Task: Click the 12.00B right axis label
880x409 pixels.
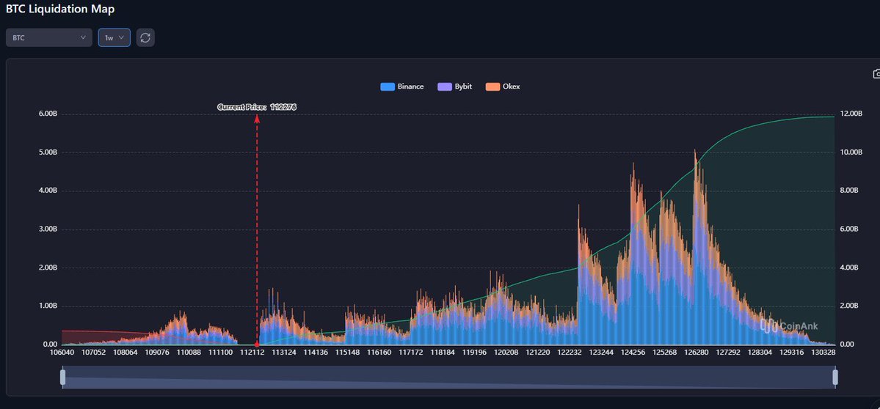Action: tap(850, 114)
